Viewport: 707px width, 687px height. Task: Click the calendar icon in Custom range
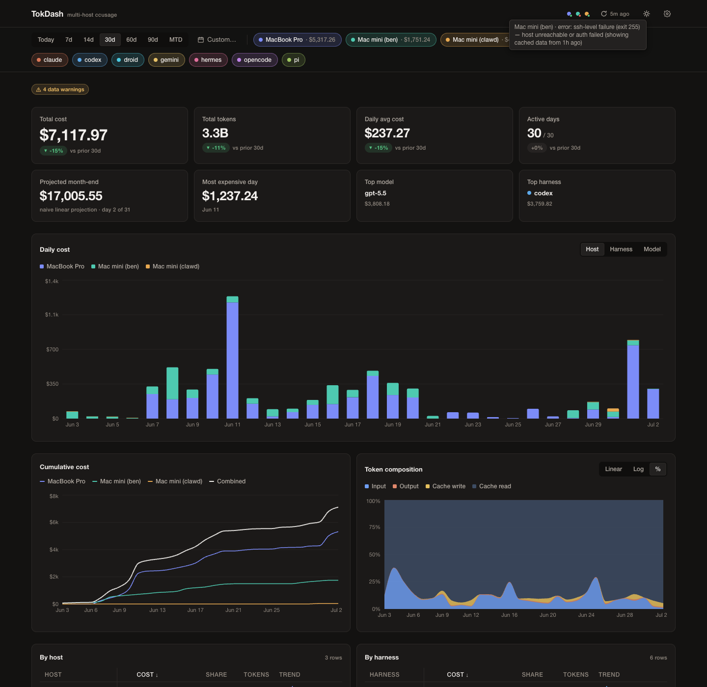pyautogui.click(x=201, y=40)
